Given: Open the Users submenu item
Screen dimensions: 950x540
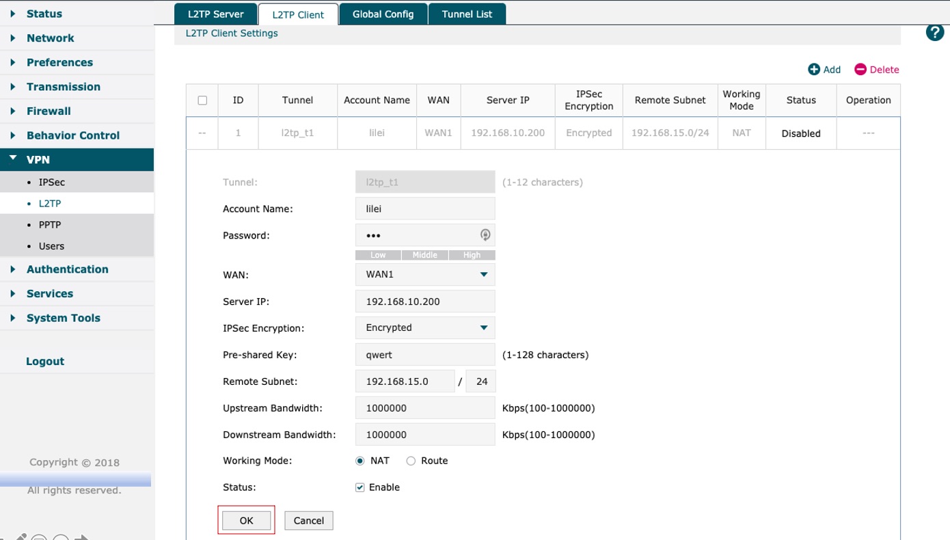Looking at the screenshot, I should 77,246.
